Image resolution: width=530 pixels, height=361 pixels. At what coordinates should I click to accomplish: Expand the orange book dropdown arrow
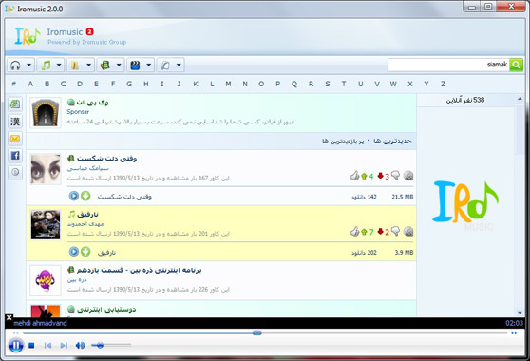(89, 65)
